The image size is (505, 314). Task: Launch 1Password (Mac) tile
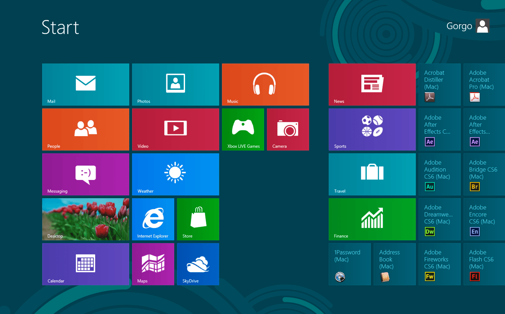pyautogui.click(x=350, y=264)
